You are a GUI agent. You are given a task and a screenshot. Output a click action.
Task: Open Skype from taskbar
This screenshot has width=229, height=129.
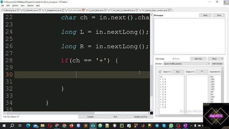tap(164, 126)
